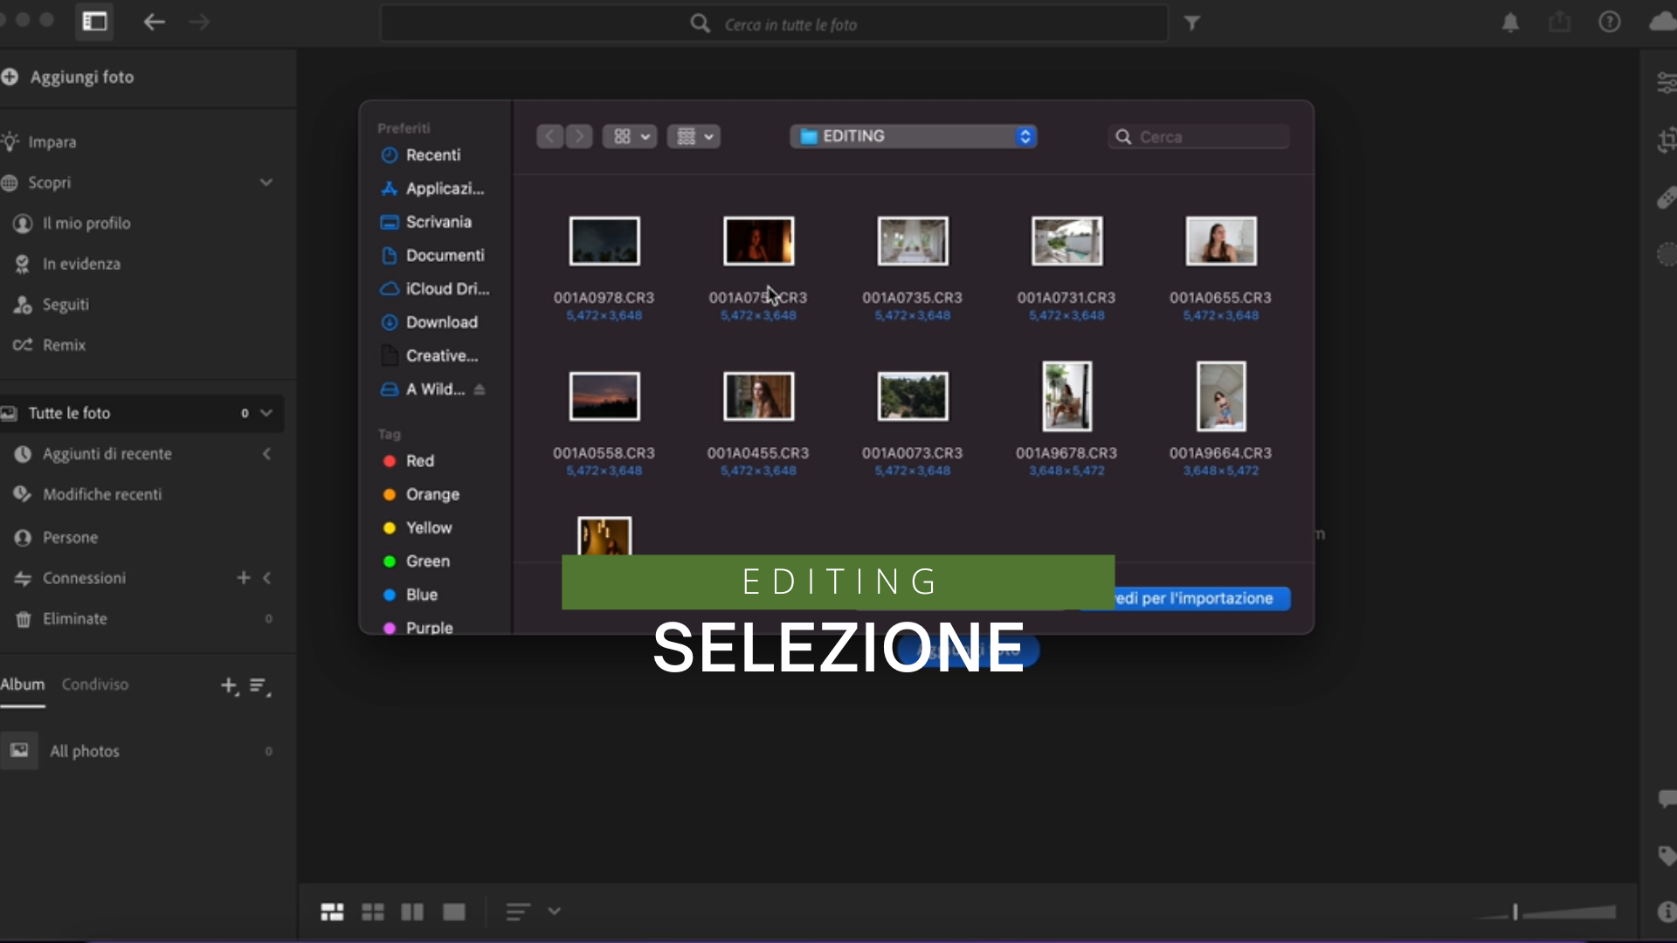Click the filter funnel icon
This screenshot has height=943, width=1677.
pyautogui.click(x=1192, y=24)
